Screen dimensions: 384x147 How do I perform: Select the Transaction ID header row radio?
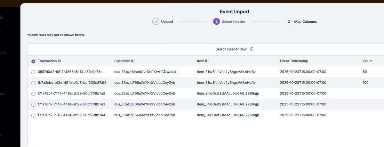tap(33, 61)
